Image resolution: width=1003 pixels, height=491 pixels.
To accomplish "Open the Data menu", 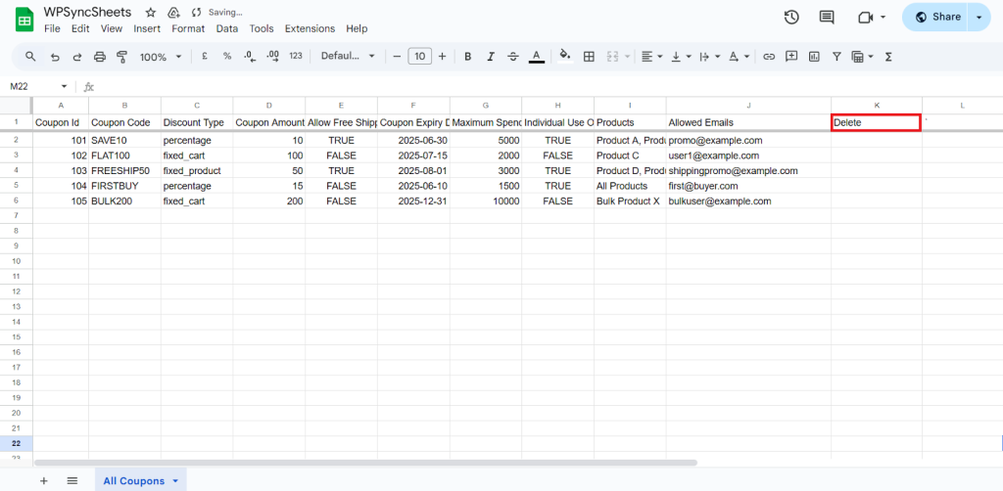I will pos(226,28).
